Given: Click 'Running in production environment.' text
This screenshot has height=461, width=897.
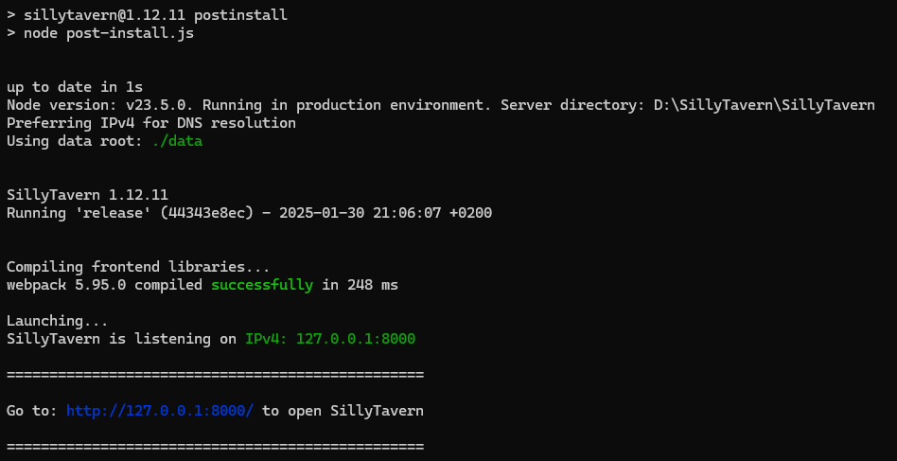Looking at the screenshot, I should pyautogui.click(x=347, y=105).
